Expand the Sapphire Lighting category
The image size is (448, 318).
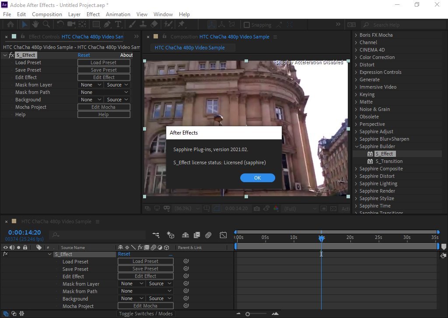point(356,183)
